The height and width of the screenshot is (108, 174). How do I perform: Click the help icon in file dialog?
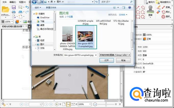tap(130, 8)
